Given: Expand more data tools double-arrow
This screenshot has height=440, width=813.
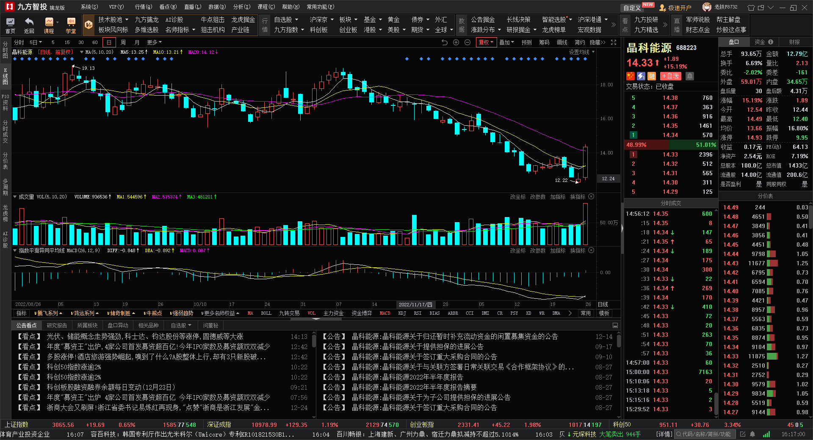Looking at the screenshot, I should click(614, 25).
